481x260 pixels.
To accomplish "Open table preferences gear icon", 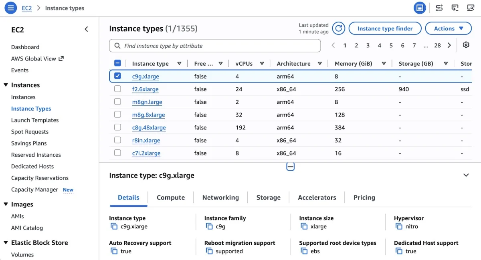I will coord(466,45).
